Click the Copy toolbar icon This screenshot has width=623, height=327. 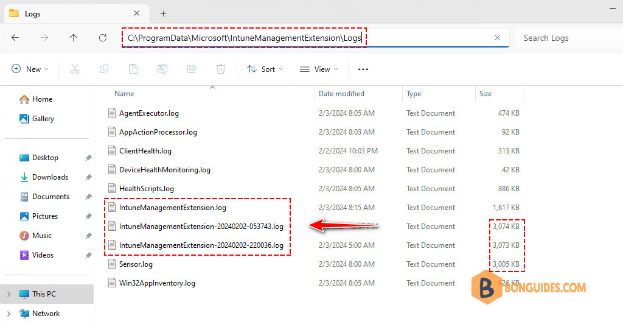point(103,69)
